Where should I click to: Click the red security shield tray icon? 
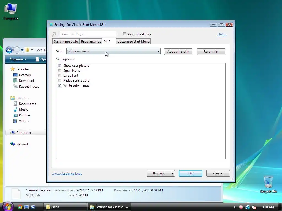click(241, 207)
